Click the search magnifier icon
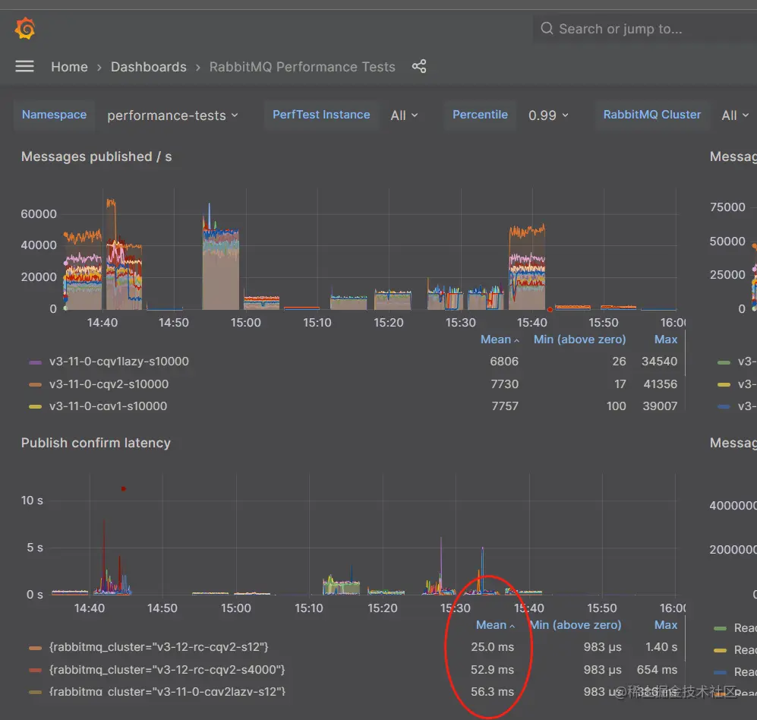Screen dimensions: 757x720 click(x=547, y=29)
